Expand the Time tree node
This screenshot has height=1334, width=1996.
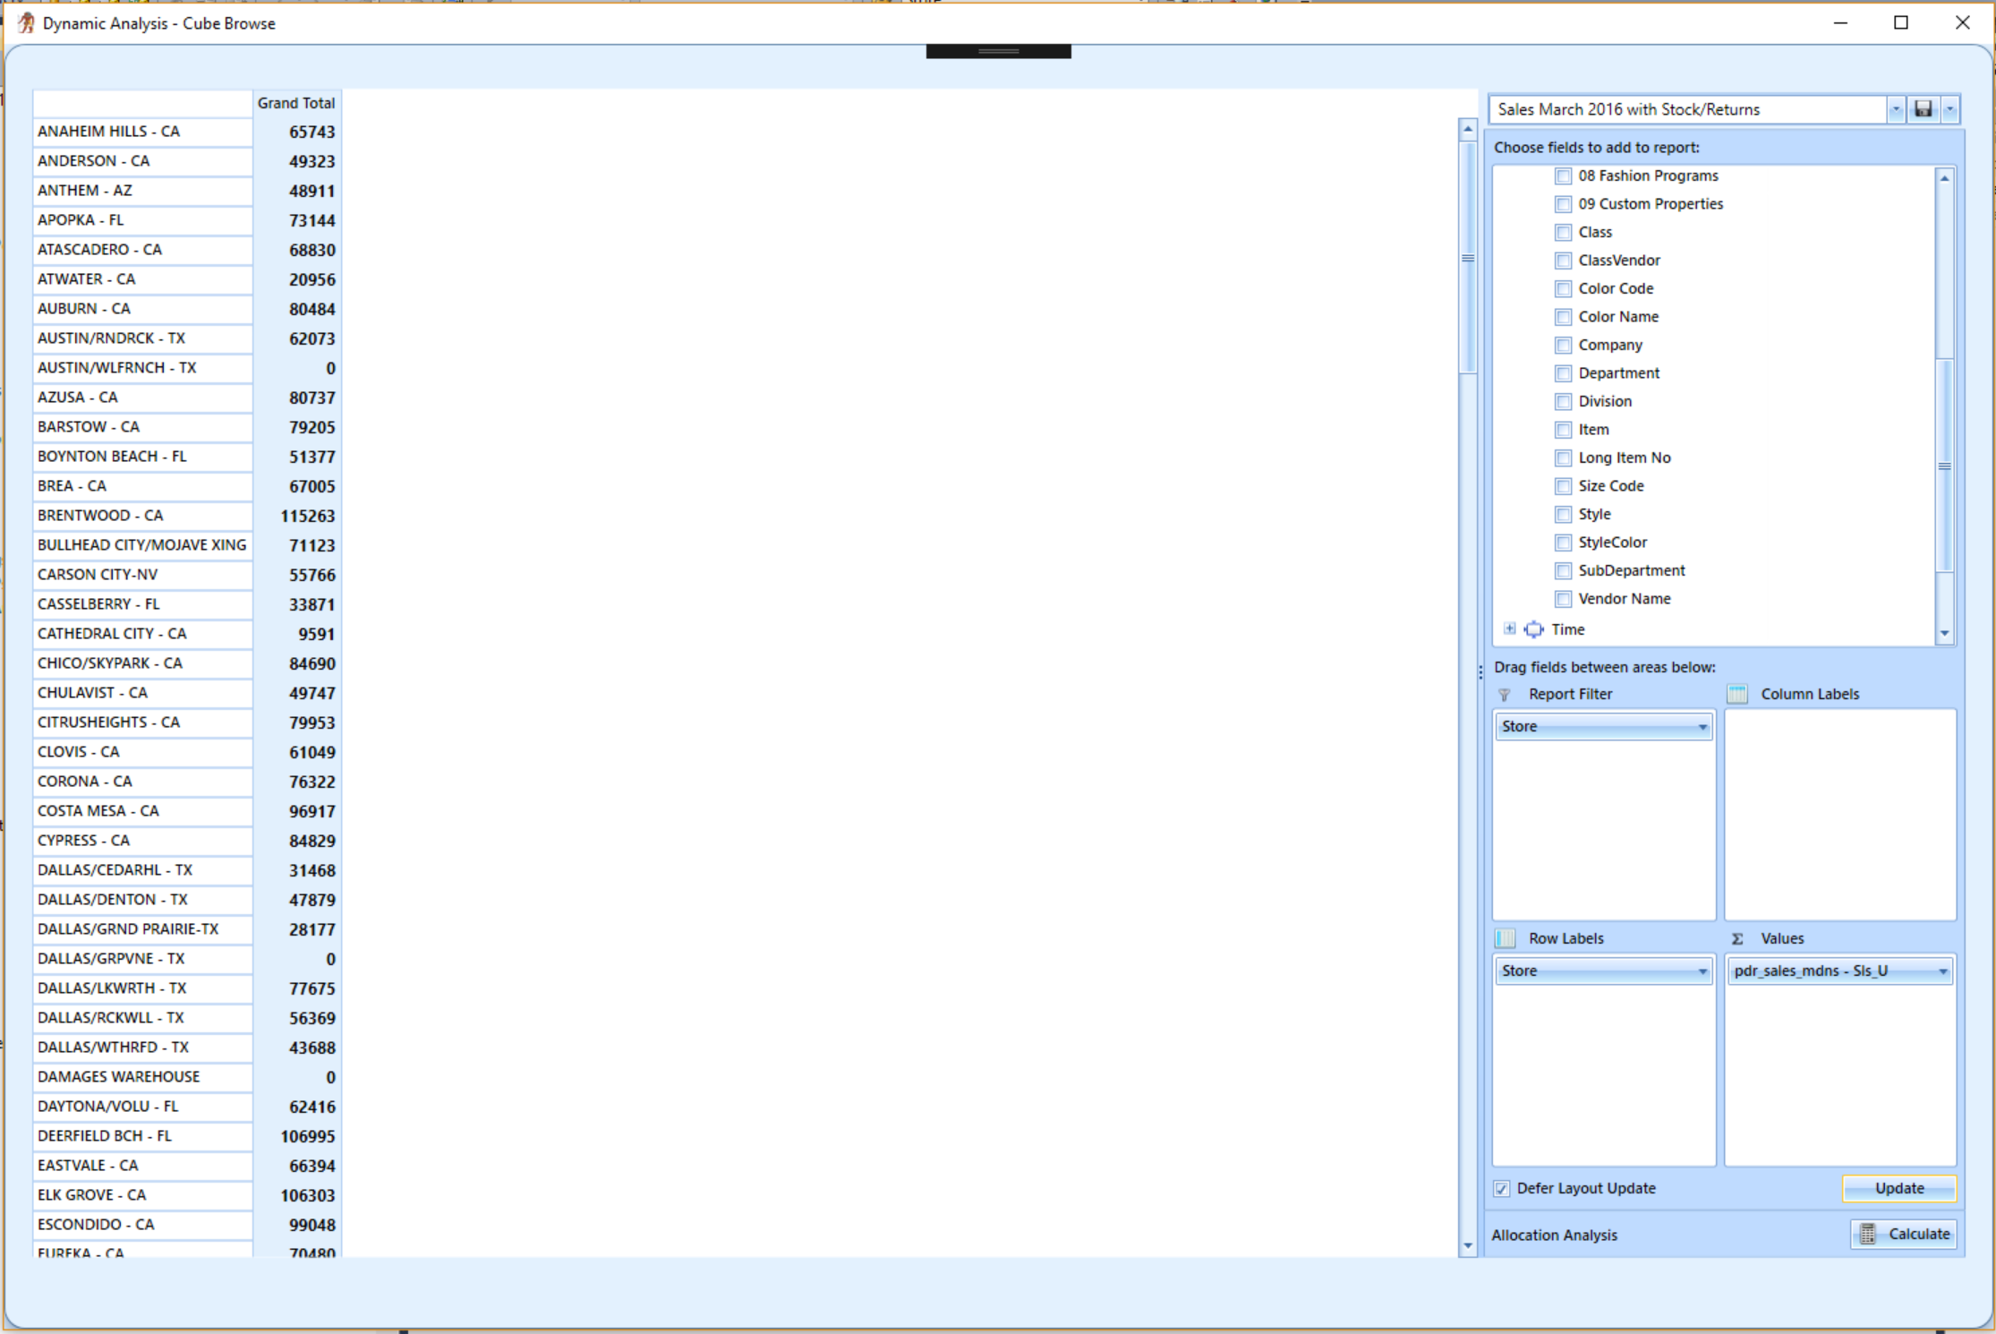[1510, 629]
